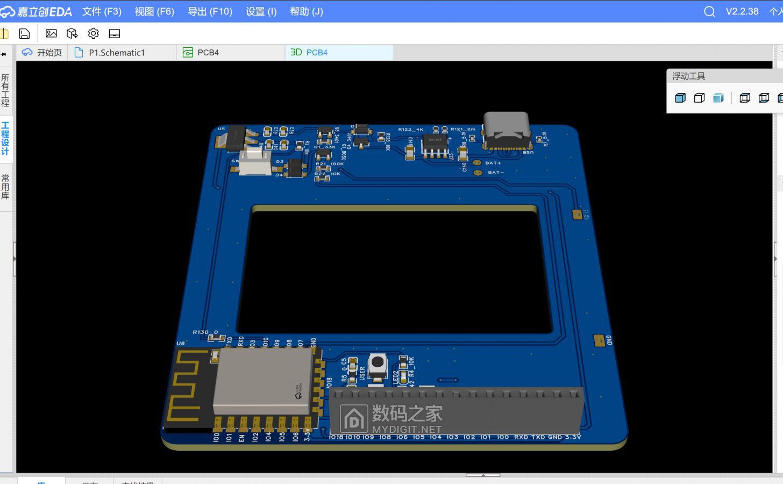Switch to the P1.Schematic1 tab

117,52
